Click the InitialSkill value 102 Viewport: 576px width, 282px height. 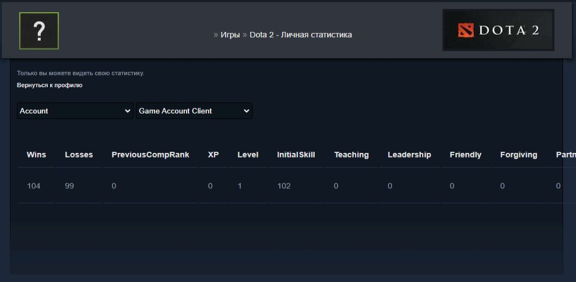coord(284,186)
